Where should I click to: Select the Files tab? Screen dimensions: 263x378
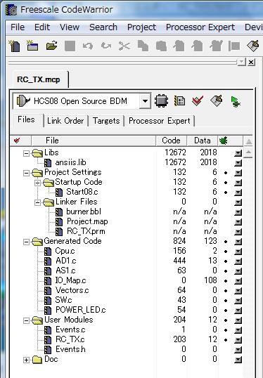(x=26, y=119)
